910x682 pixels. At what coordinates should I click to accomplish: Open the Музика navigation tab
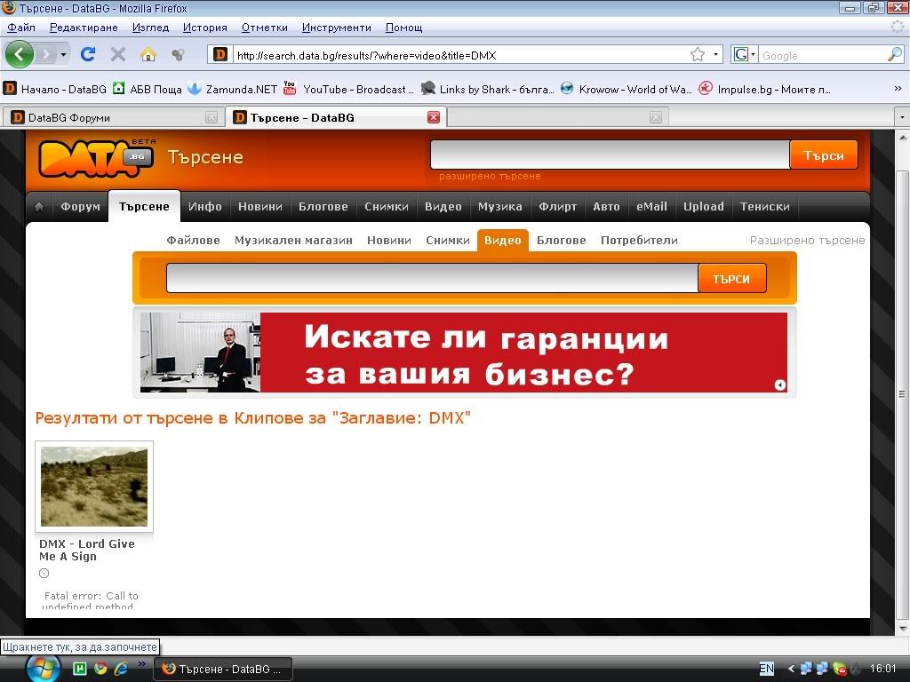[499, 206]
